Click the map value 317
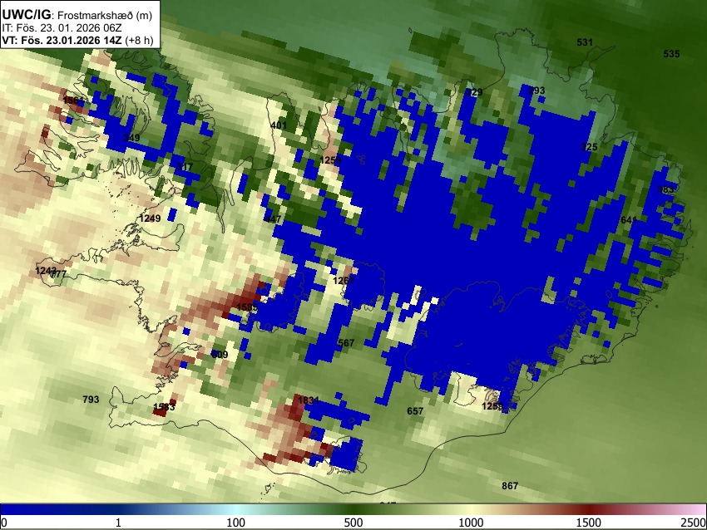This screenshot has height=530, width=707. pos(185,167)
